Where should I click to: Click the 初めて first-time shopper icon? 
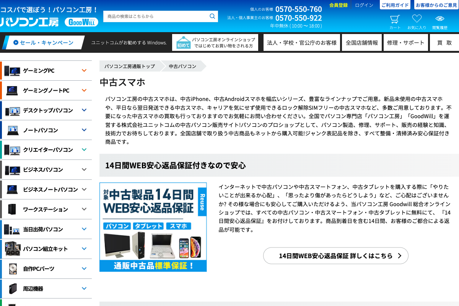pyautogui.click(x=183, y=42)
